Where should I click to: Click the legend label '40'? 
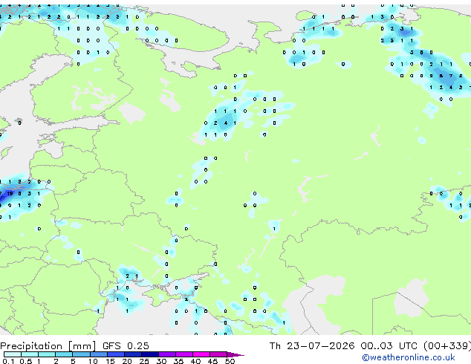coord(195,361)
